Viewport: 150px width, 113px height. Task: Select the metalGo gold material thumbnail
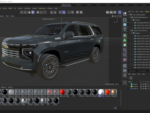114,92
